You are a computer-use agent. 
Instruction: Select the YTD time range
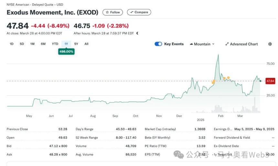tap(55, 44)
